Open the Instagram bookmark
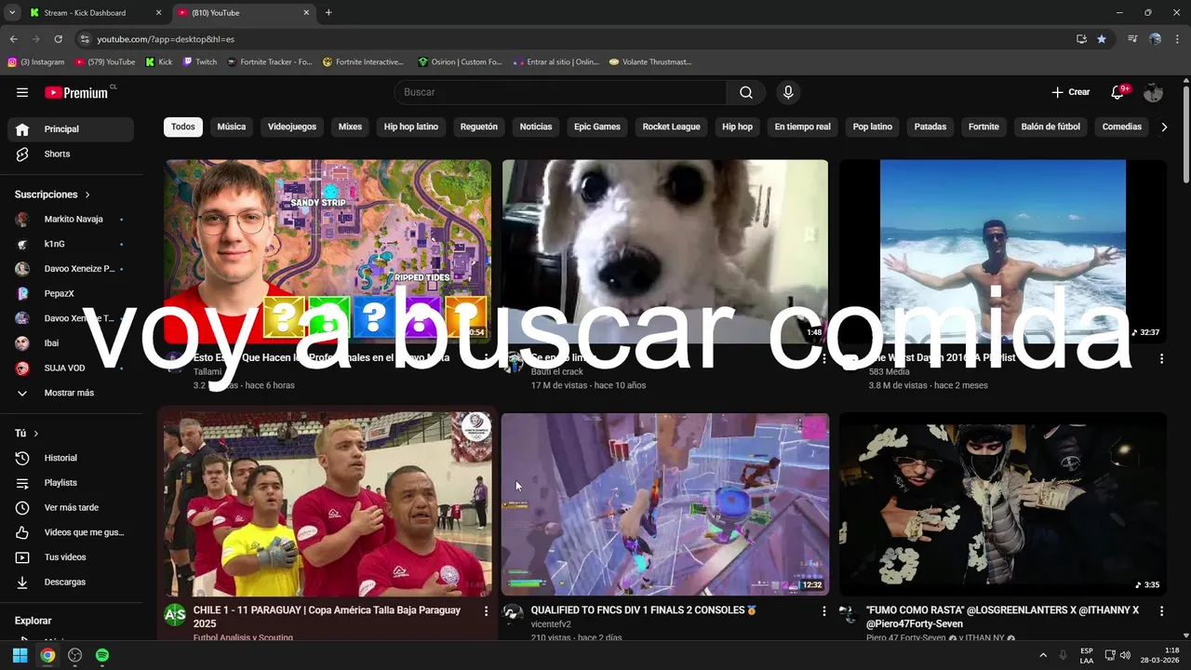Image resolution: width=1191 pixels, height=670 pixels. click(36, 62)
